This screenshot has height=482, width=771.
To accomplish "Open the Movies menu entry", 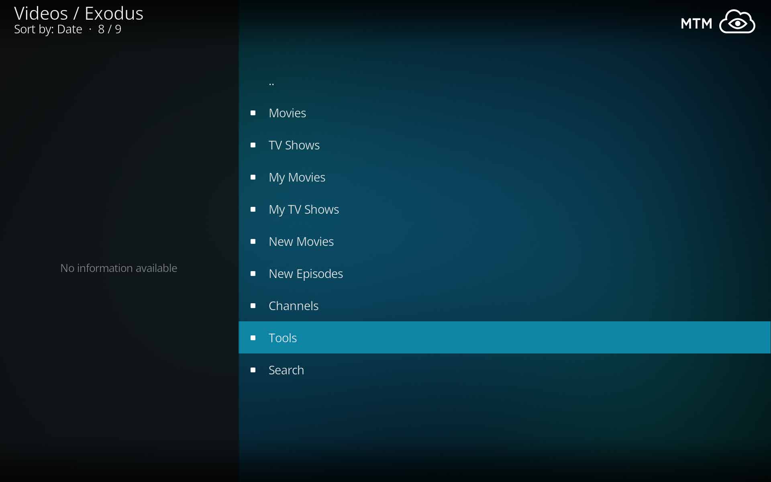I will tap(504, 113).
